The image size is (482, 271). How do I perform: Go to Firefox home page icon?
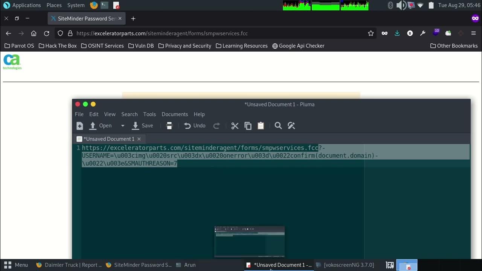click(x=34, y=33)
